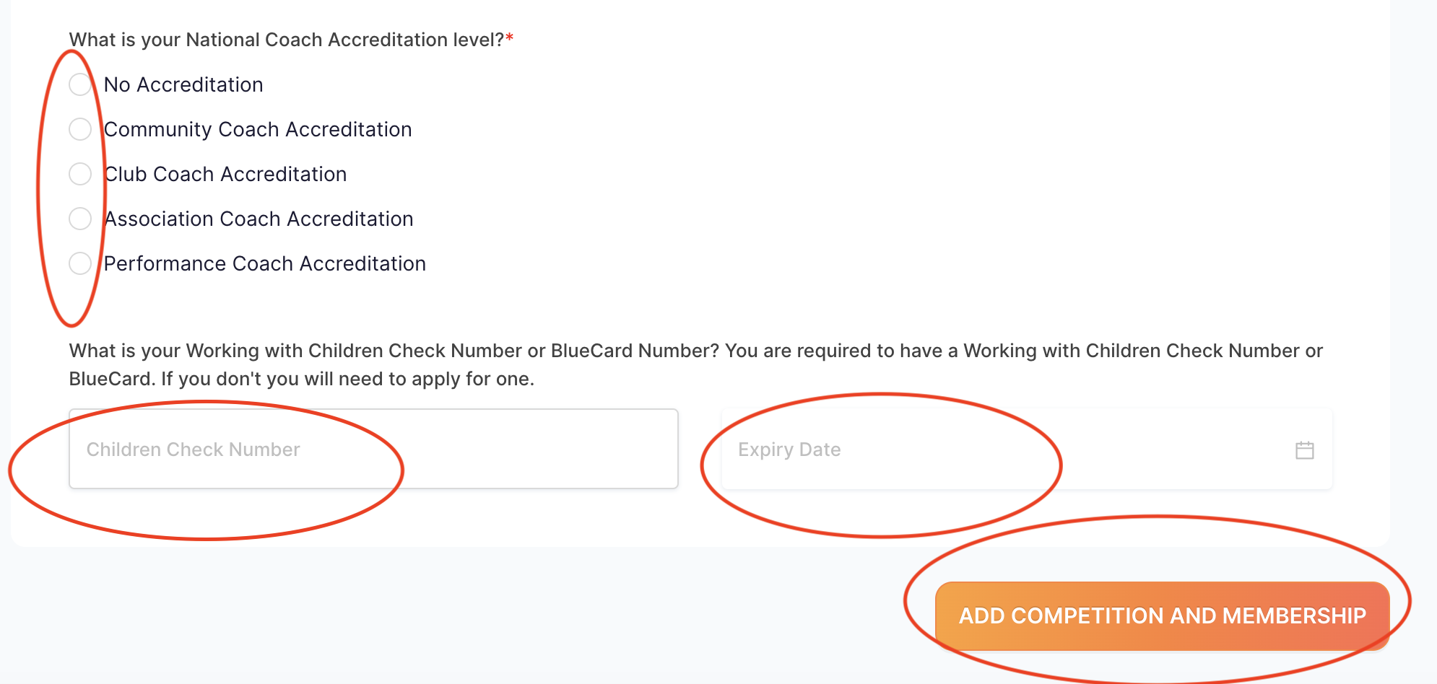Click the "No Accreditation" label text
Image resolution: width=1437 pixels, height=684 pixels.
(x=183, y=84)
